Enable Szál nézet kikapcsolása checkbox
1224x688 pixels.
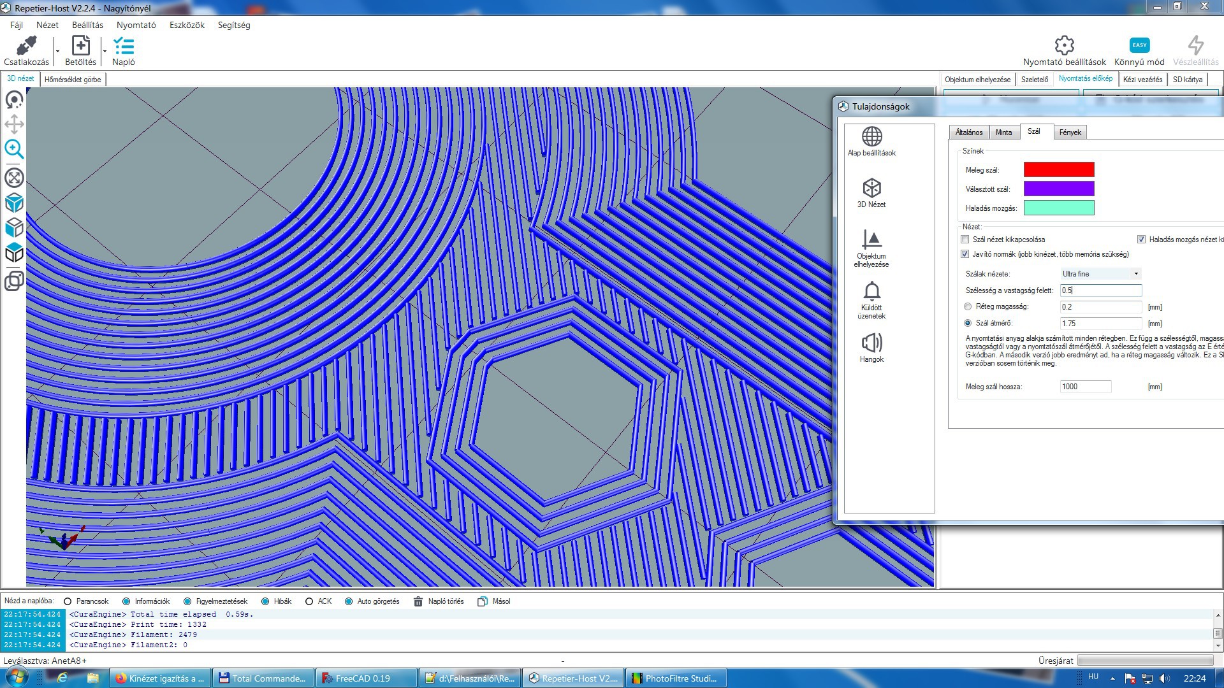pos(965,240)
